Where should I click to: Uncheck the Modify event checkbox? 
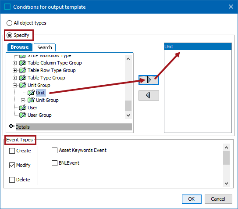[x=12, y=165]
